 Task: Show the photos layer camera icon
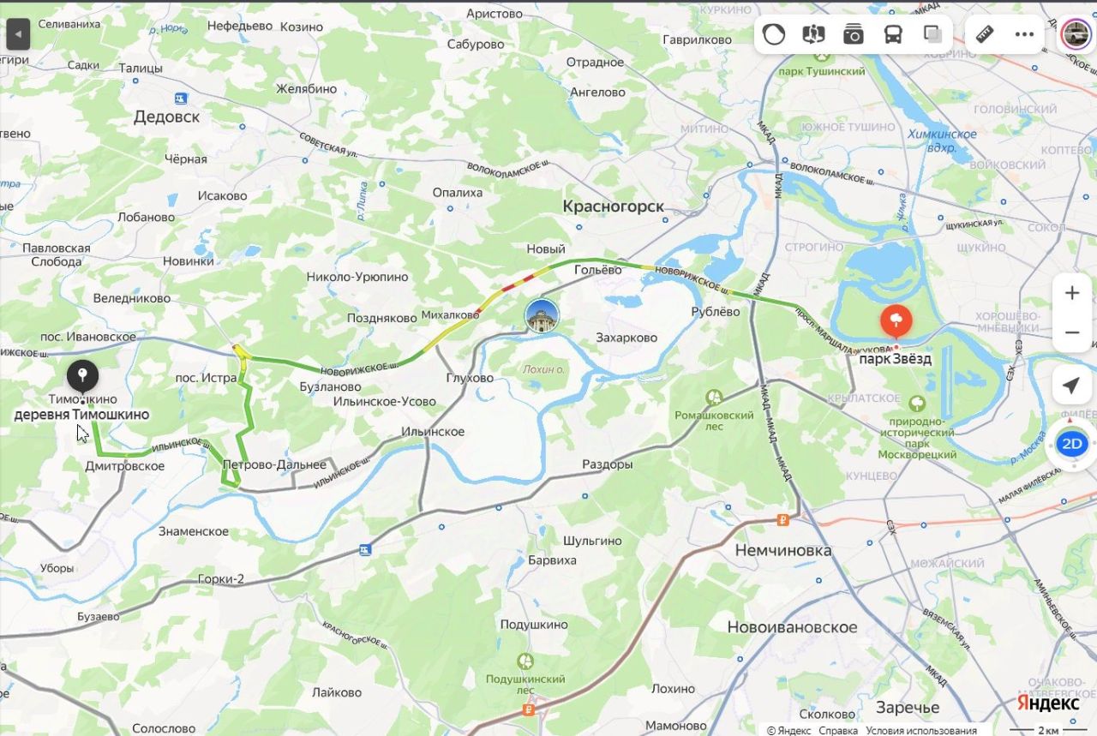(x=853, y=34)
